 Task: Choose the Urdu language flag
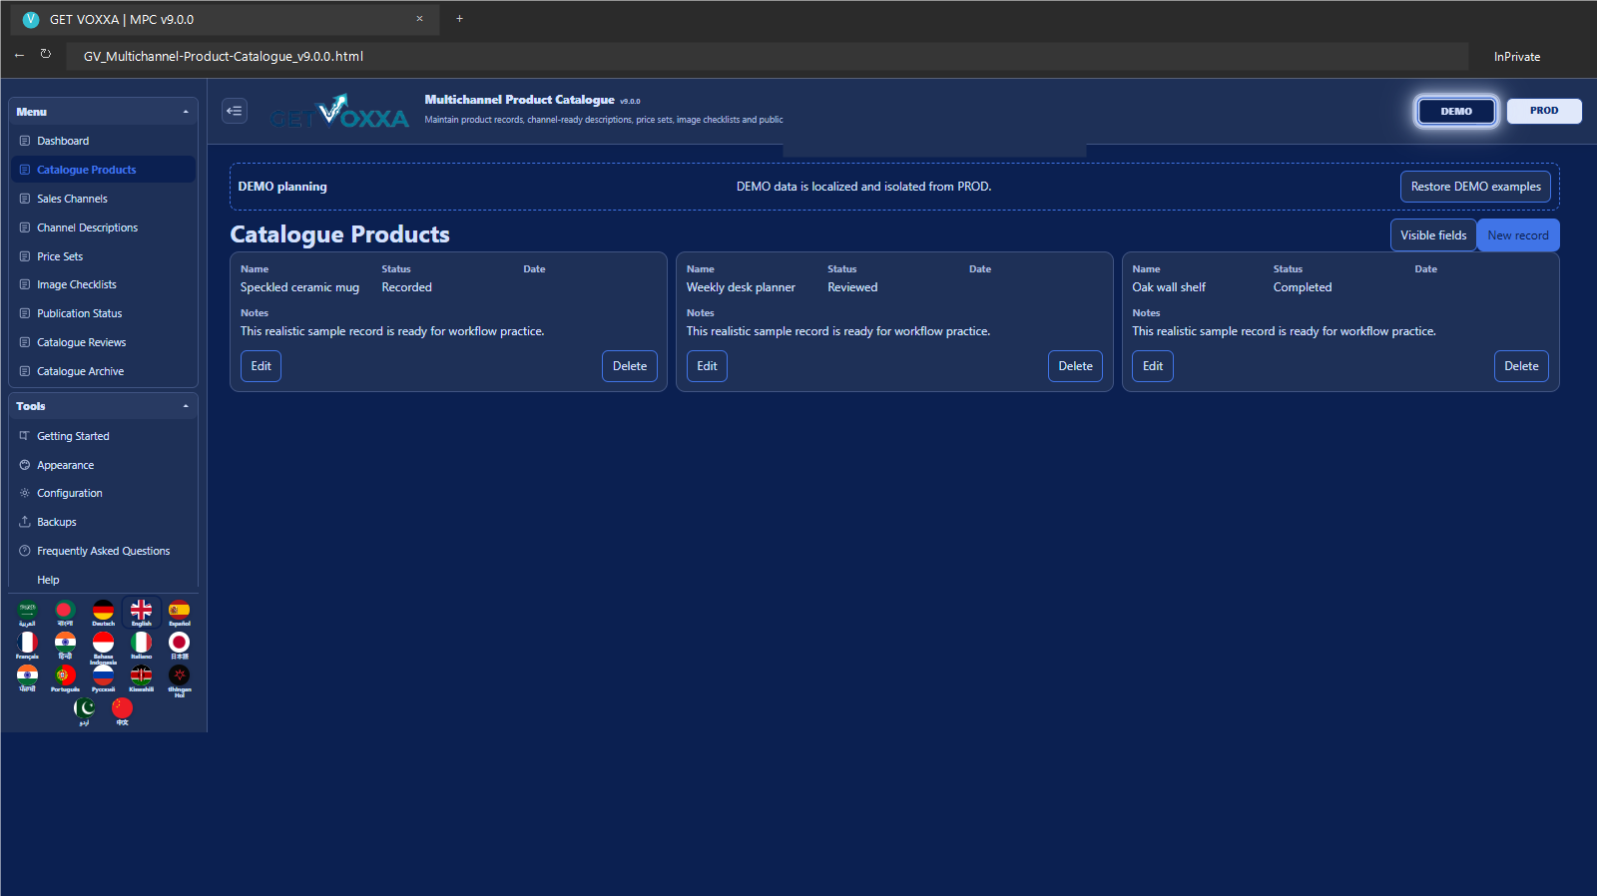pos(84,712)
